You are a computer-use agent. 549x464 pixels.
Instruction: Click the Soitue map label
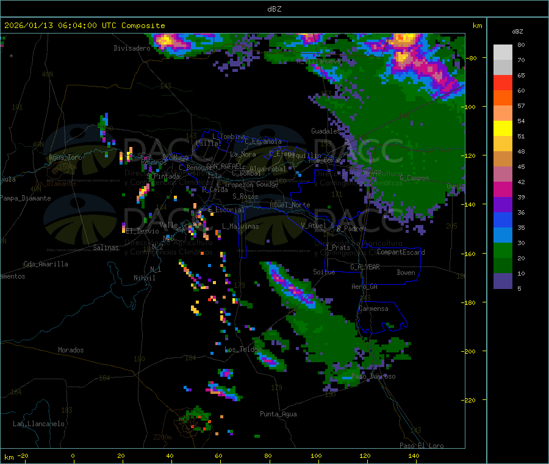pos(324,272)
